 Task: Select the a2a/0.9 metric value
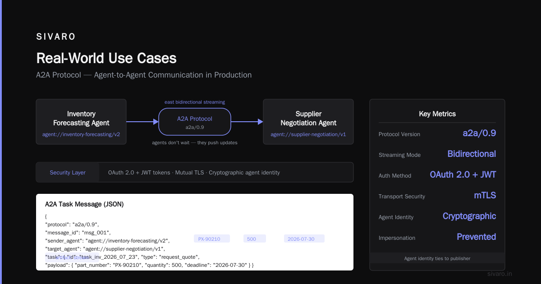479,133
